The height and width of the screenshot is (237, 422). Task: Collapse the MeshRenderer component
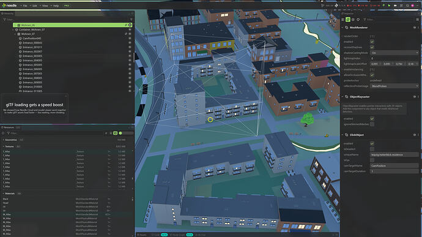342,28
